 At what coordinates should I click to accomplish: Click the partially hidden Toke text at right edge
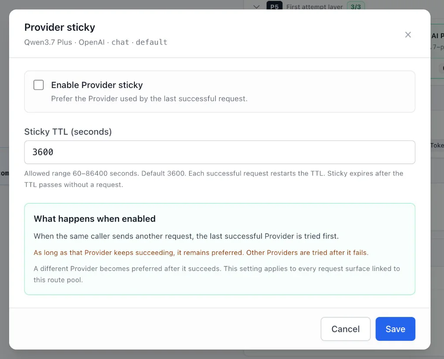(437, 145)
